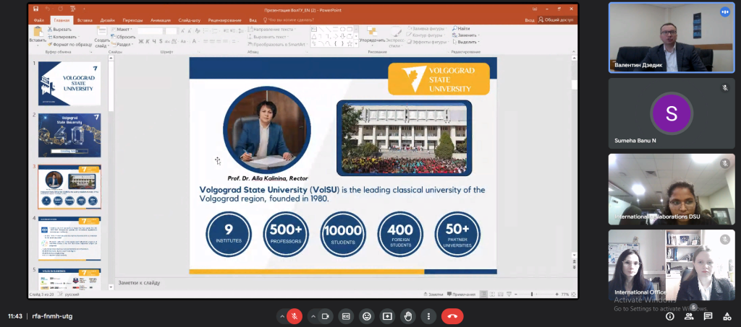Click the zoom out minus icon in status bar

tap(515, 294)
